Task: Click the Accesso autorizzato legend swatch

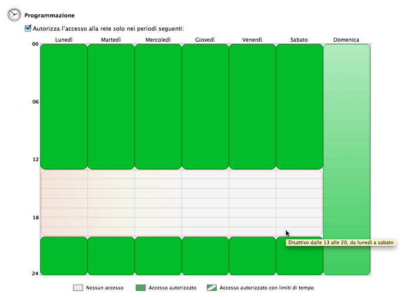Action: tap(141, 288)
